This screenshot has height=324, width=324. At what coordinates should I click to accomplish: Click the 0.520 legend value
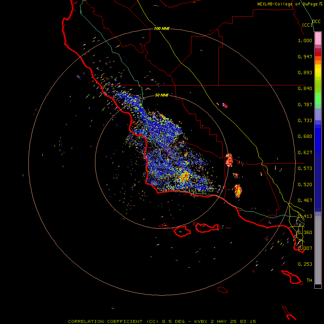click(305, 185)
